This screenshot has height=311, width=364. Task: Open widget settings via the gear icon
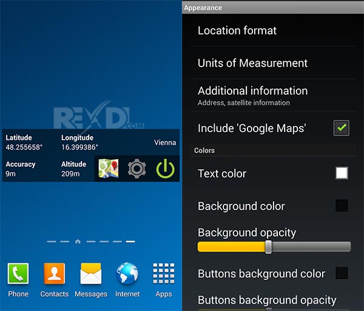click(x=136, y=168)
